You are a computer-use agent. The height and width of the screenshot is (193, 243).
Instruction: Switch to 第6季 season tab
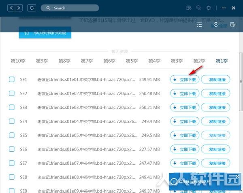[109, 61]
